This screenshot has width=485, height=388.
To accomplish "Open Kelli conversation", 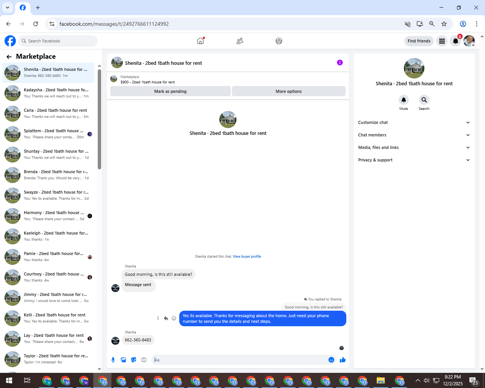I will click(48, 318).
